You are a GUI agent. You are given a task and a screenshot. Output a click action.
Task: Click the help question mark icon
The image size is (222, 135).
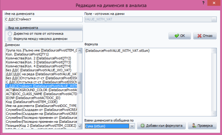203,3
